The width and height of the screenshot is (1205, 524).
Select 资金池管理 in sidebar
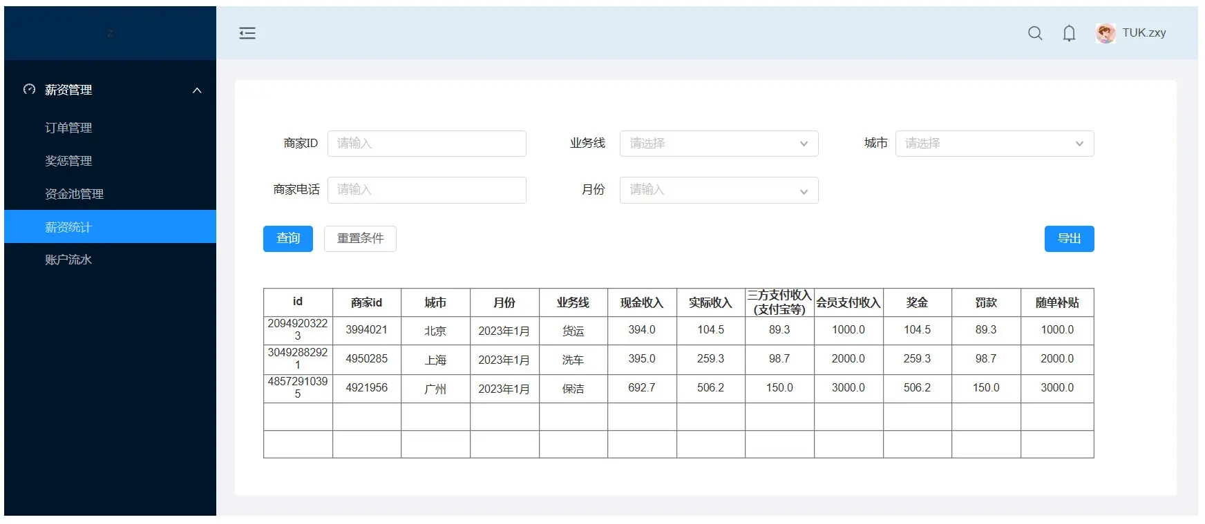click(74, 194)
